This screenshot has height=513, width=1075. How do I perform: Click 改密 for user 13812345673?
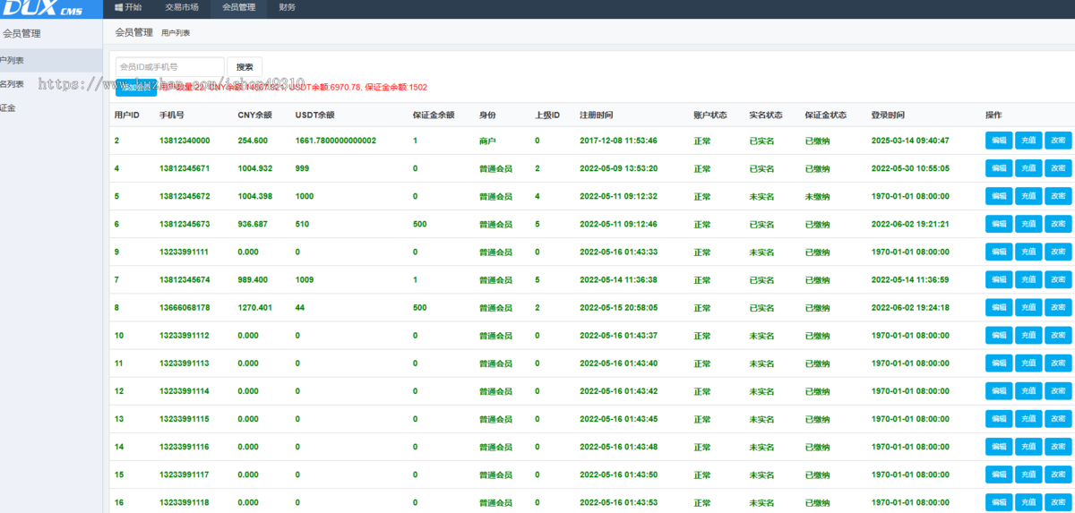pos(1058,224)
